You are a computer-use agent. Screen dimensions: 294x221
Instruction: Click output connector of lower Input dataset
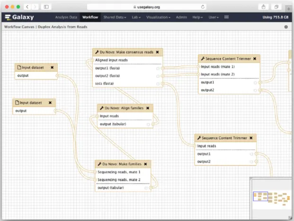[55, 111]
